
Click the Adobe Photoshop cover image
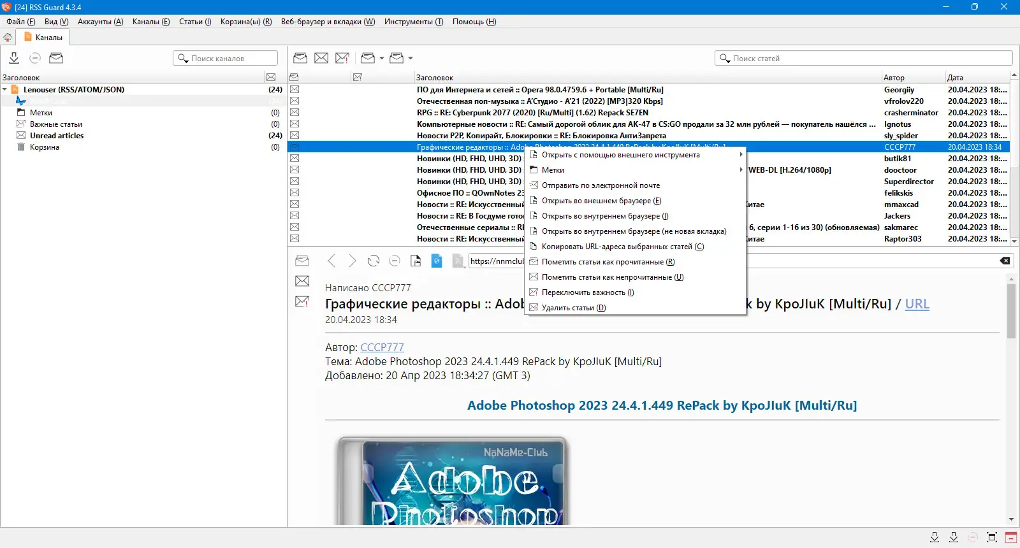(452, 481)
